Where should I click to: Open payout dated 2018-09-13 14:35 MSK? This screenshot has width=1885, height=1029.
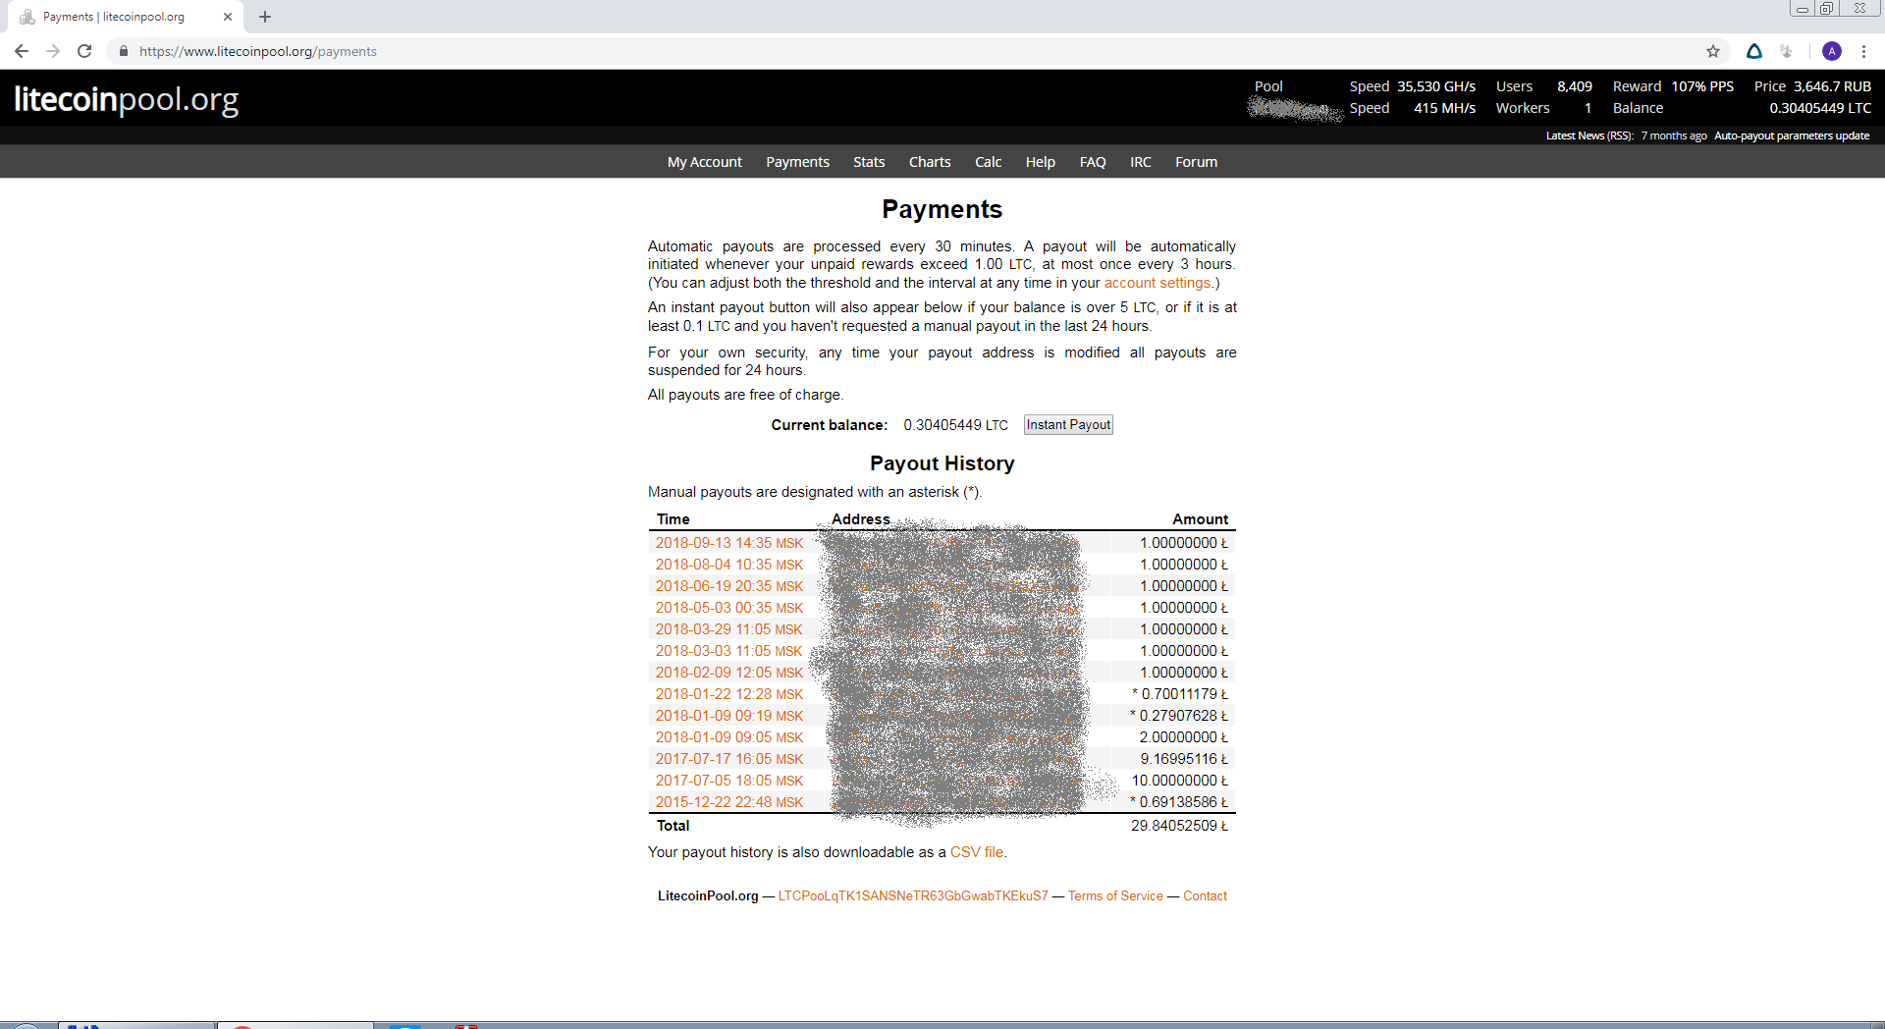729,543
